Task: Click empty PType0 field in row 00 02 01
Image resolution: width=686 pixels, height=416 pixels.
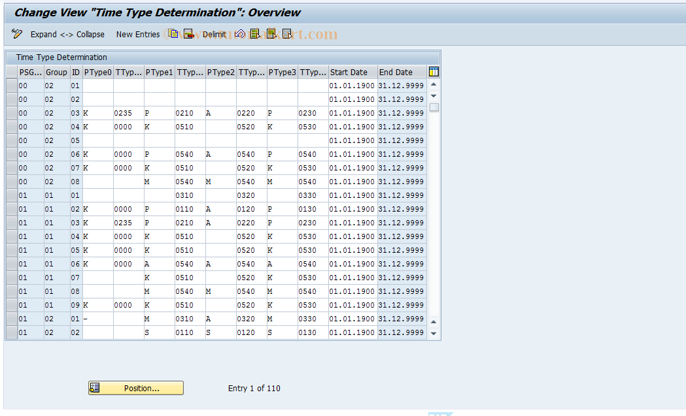Action: [x=98, y=86]
